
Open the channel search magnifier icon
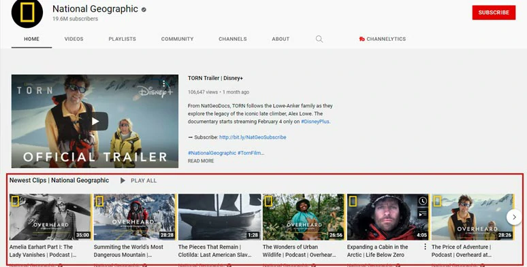click(319, 39)
